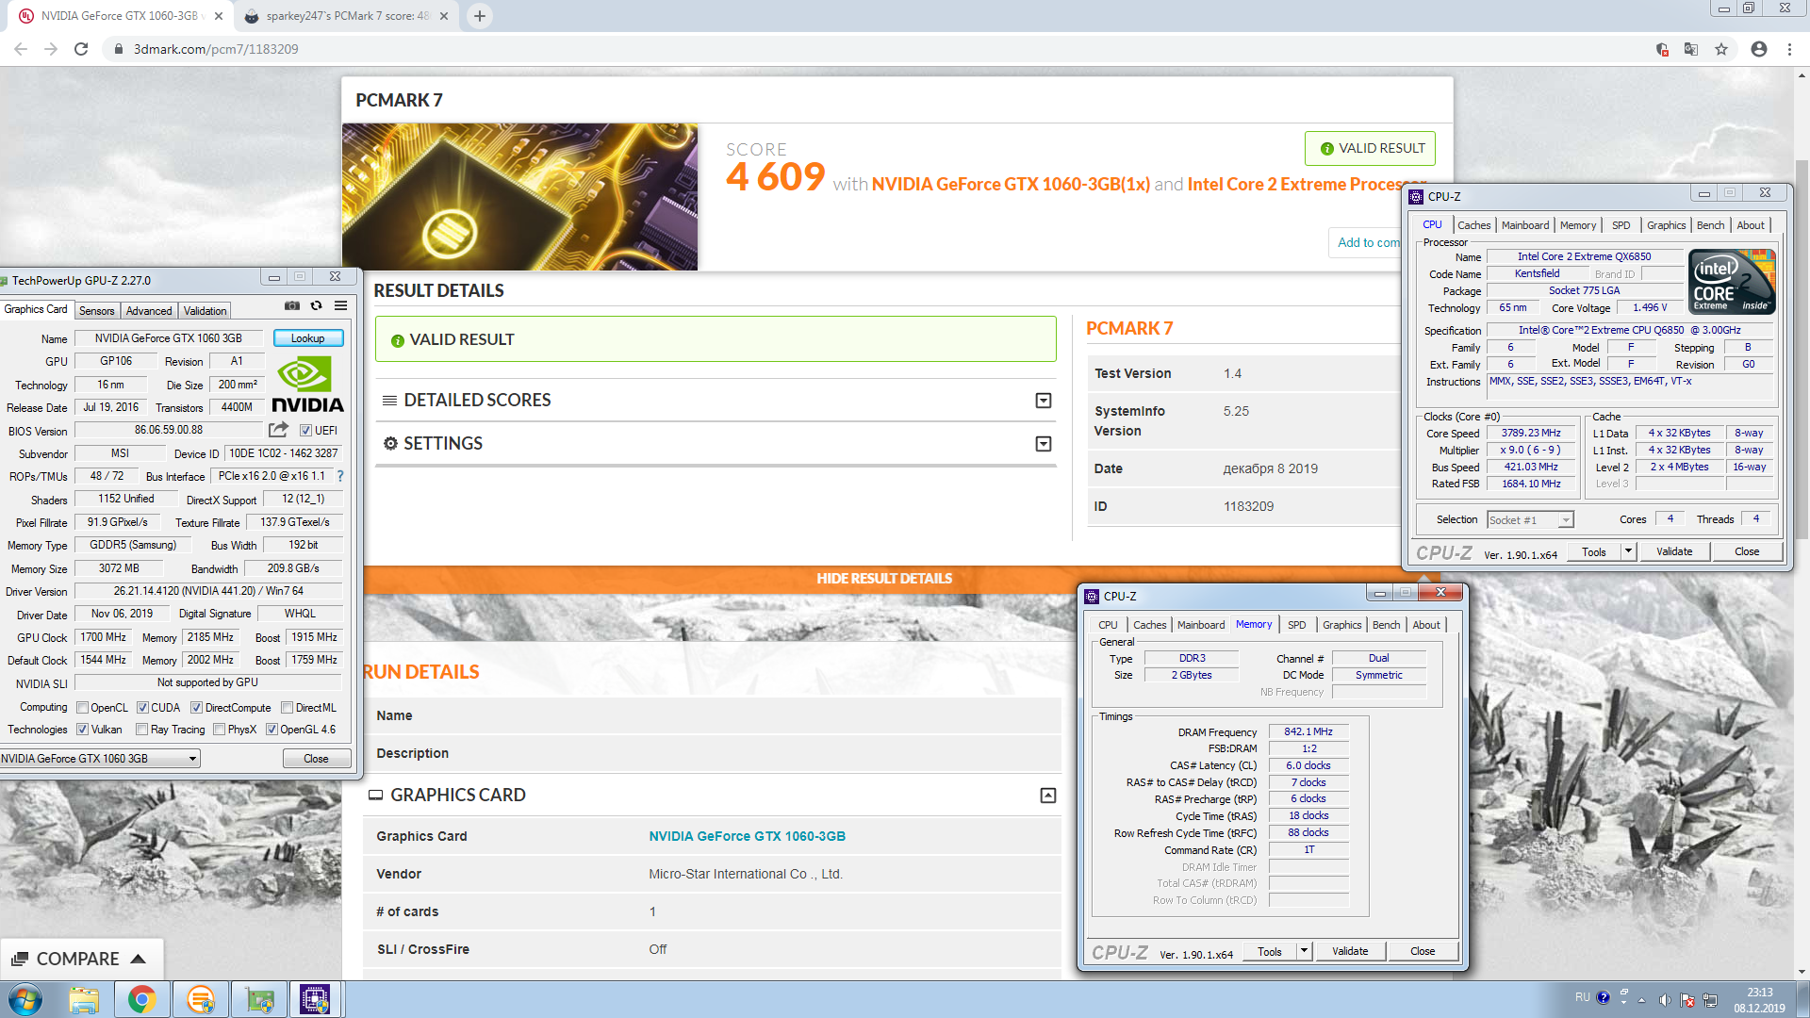Click the GPU-Z refresh icon

coord(317,305)
